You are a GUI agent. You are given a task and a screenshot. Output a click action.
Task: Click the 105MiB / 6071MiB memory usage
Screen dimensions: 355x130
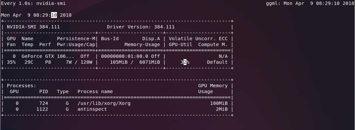point(135,62)
